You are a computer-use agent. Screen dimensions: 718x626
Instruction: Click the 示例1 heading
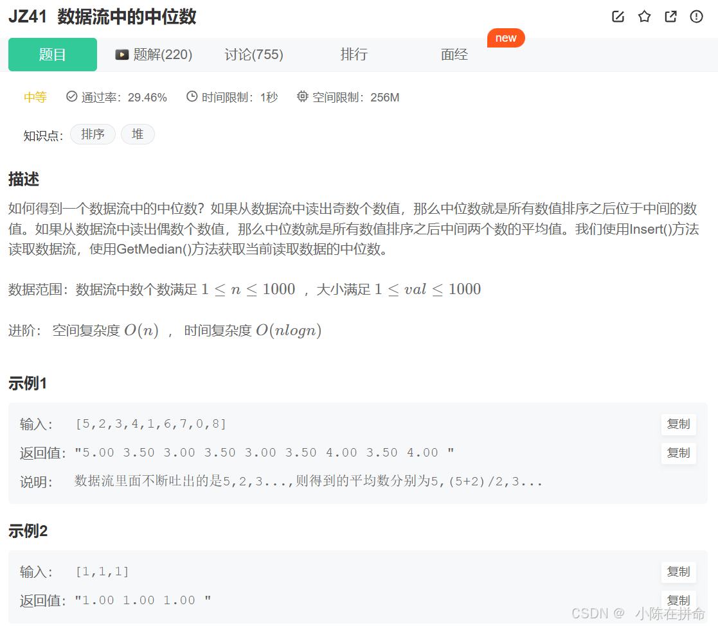coord(28,384)
